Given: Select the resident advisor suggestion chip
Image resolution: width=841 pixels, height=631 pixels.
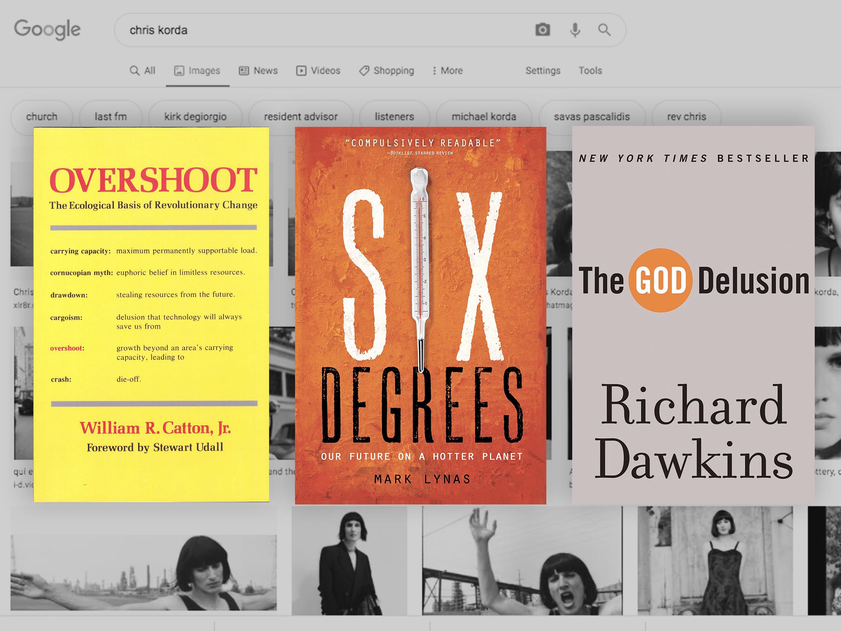Looking at the screenshot, I should (x=301, y=116).
